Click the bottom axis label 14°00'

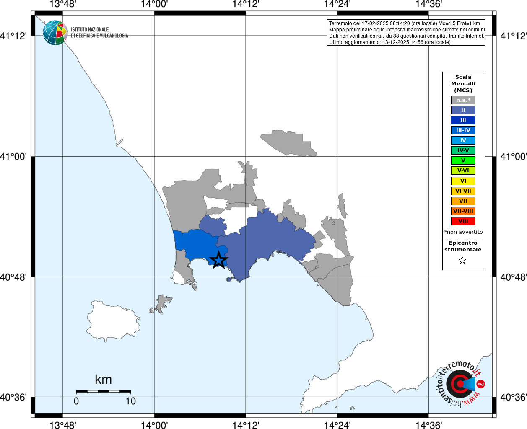[154, 425]
